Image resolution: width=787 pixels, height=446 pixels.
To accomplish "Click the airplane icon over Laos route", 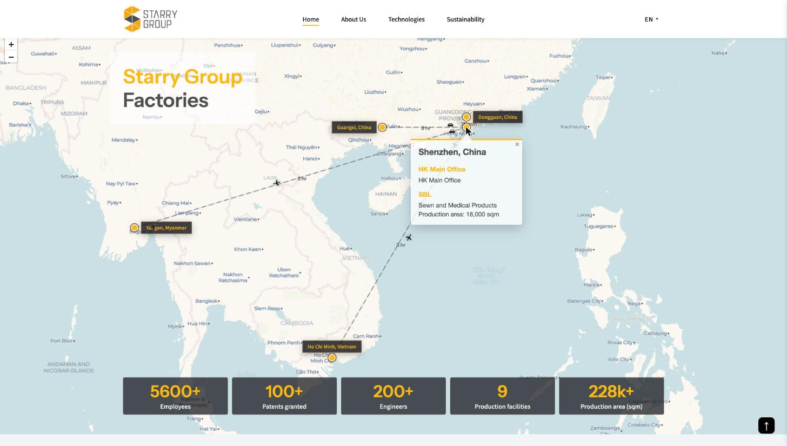I will pyautogui.click(x=276, y=183).
